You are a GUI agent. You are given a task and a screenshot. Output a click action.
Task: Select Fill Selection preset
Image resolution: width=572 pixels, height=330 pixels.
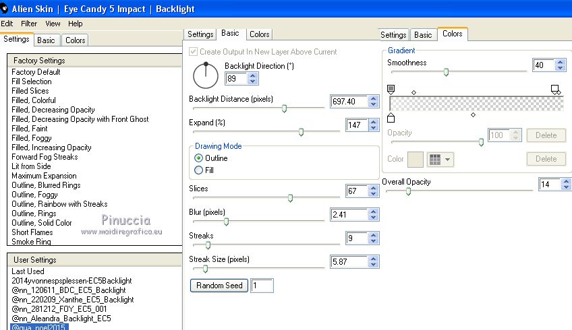click(32, 81)
